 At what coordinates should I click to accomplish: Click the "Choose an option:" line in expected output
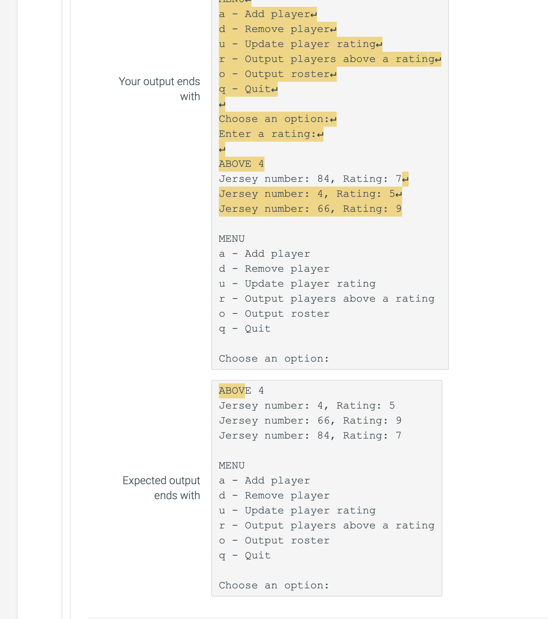pyautogui.click(x=273, y=585)
